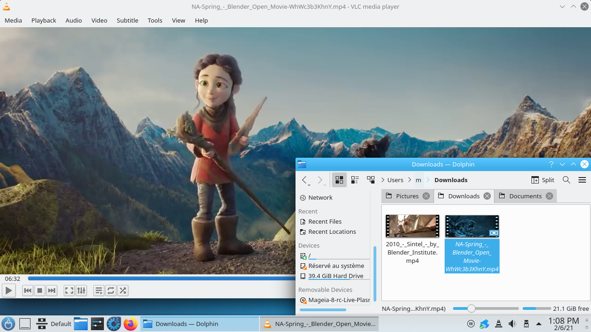
Task: Click the Downloads breadcrumb
Action: (x=451, y=180)
